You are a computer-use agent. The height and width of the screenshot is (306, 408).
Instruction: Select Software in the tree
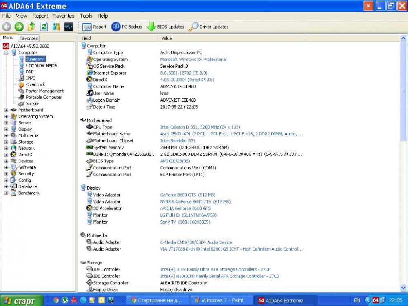(x=27, y=167)
